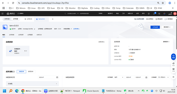Open 帮助指引 help guide

(x=159, y=19)
